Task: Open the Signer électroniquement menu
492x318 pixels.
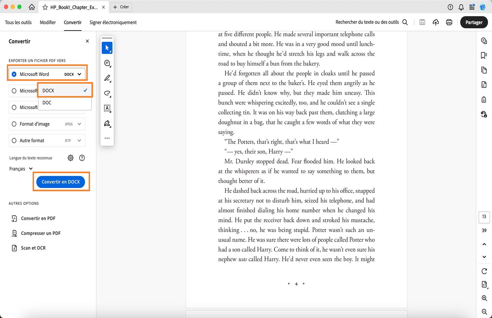Action: [113, 22]
